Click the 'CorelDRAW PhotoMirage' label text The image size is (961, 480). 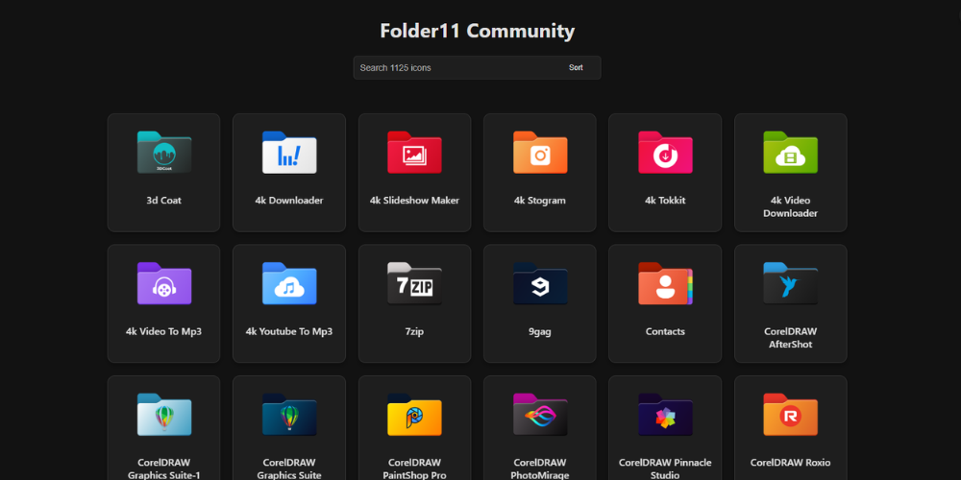pyautogui.click(x=540, y=468)
